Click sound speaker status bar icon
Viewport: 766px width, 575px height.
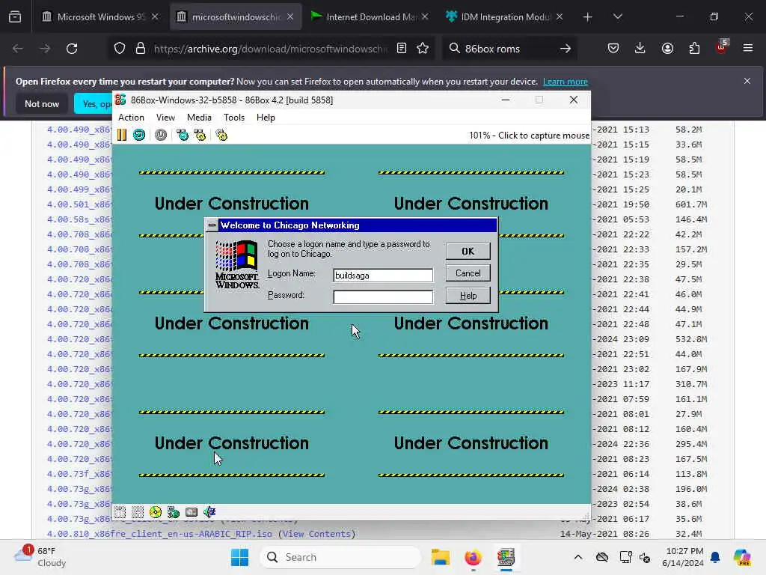click(x=209, y=512)
